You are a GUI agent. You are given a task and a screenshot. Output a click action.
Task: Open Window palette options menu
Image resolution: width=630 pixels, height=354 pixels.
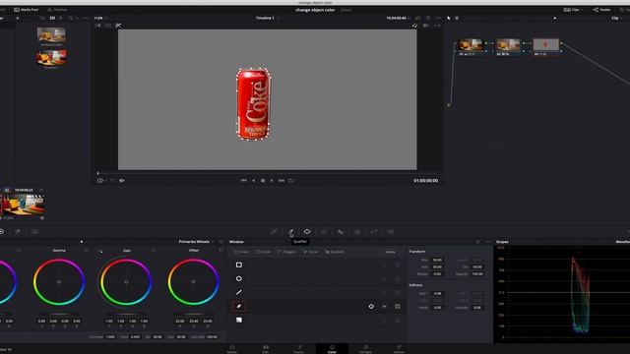[x=488, y=242]
